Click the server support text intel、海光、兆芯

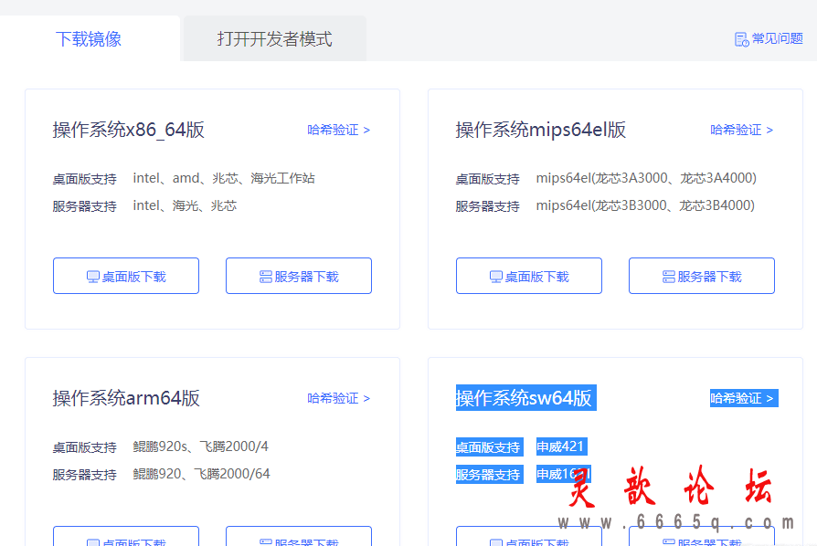coord(185,205)
